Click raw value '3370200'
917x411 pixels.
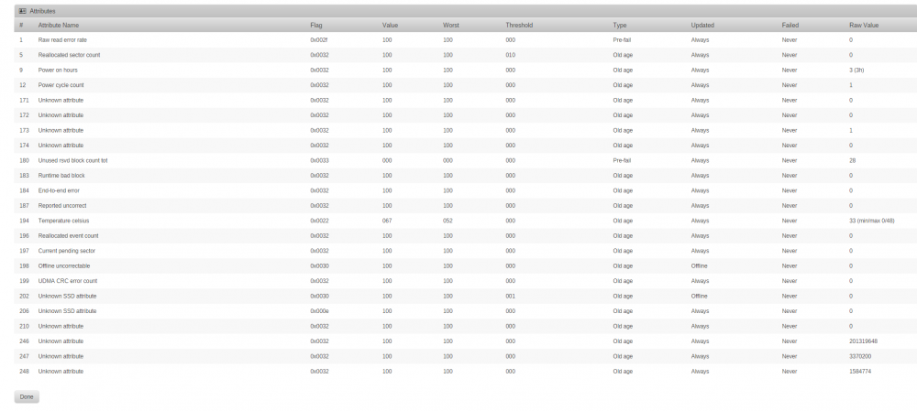[x=860, y=357]
